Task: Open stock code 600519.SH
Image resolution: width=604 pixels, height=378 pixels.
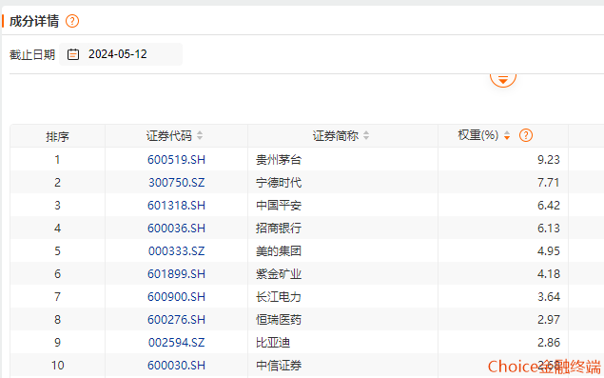Action: coord(176,160)
